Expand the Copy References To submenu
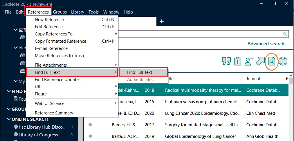 72,34
